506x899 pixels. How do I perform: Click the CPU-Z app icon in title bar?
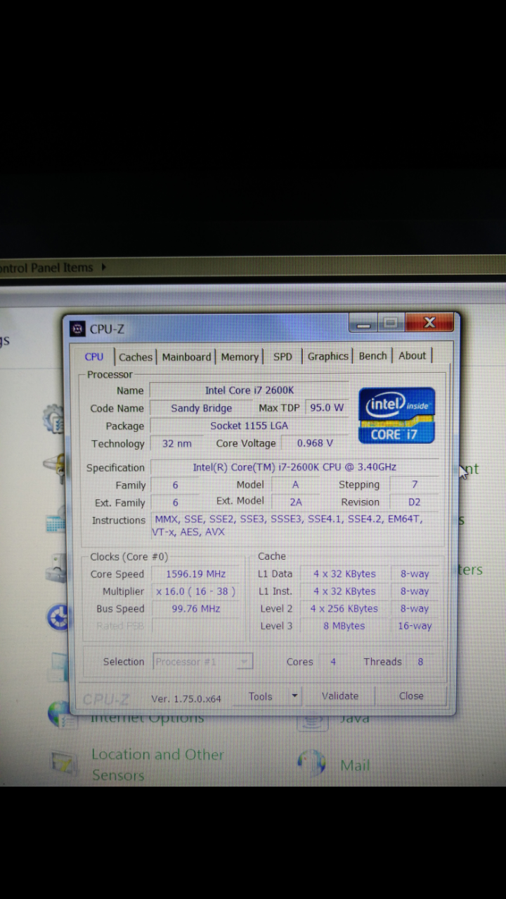click(78, 329)
